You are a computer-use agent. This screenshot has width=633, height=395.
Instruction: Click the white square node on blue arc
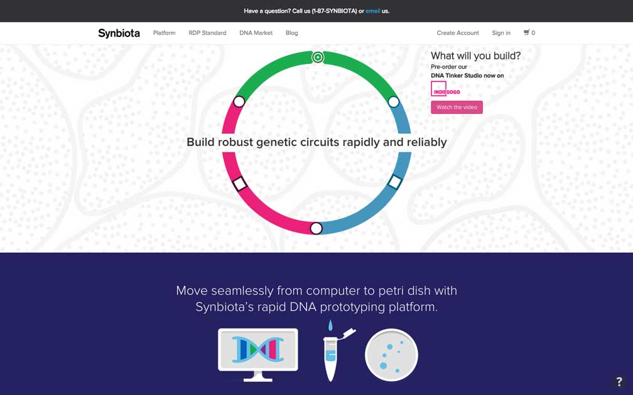(395, 182)
